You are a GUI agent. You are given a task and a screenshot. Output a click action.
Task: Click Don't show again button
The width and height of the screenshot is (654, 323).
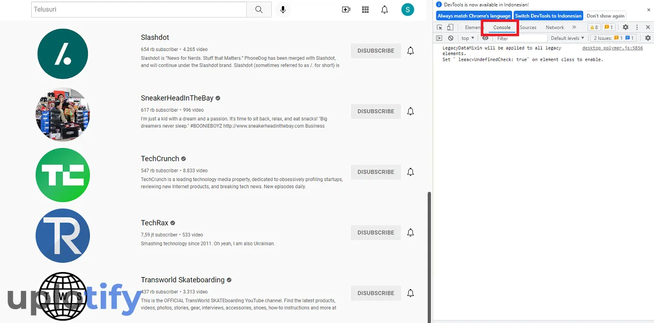605,16
